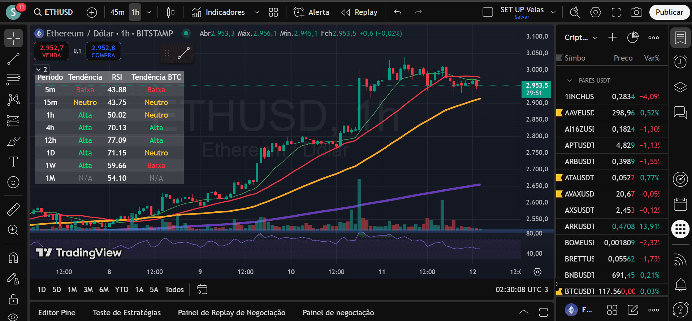Open the timeframe interval dropdown
The width and height of the screenshot is (692, 321).
point(149,12)
